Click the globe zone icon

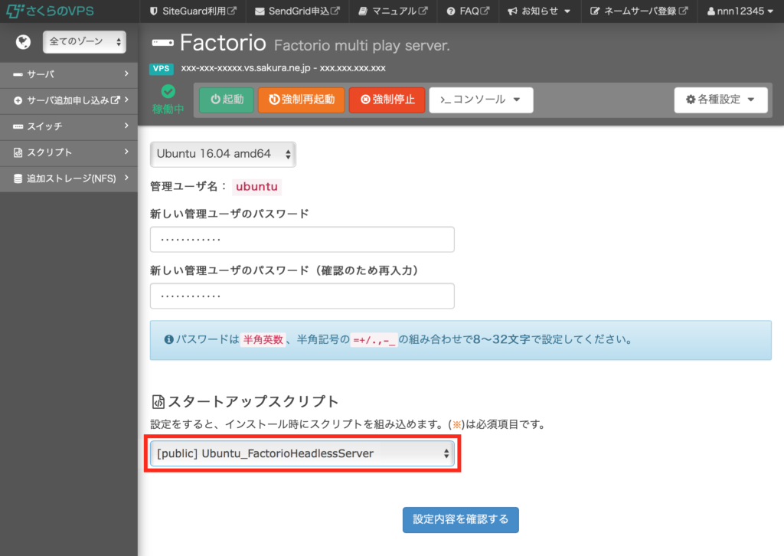23,42
